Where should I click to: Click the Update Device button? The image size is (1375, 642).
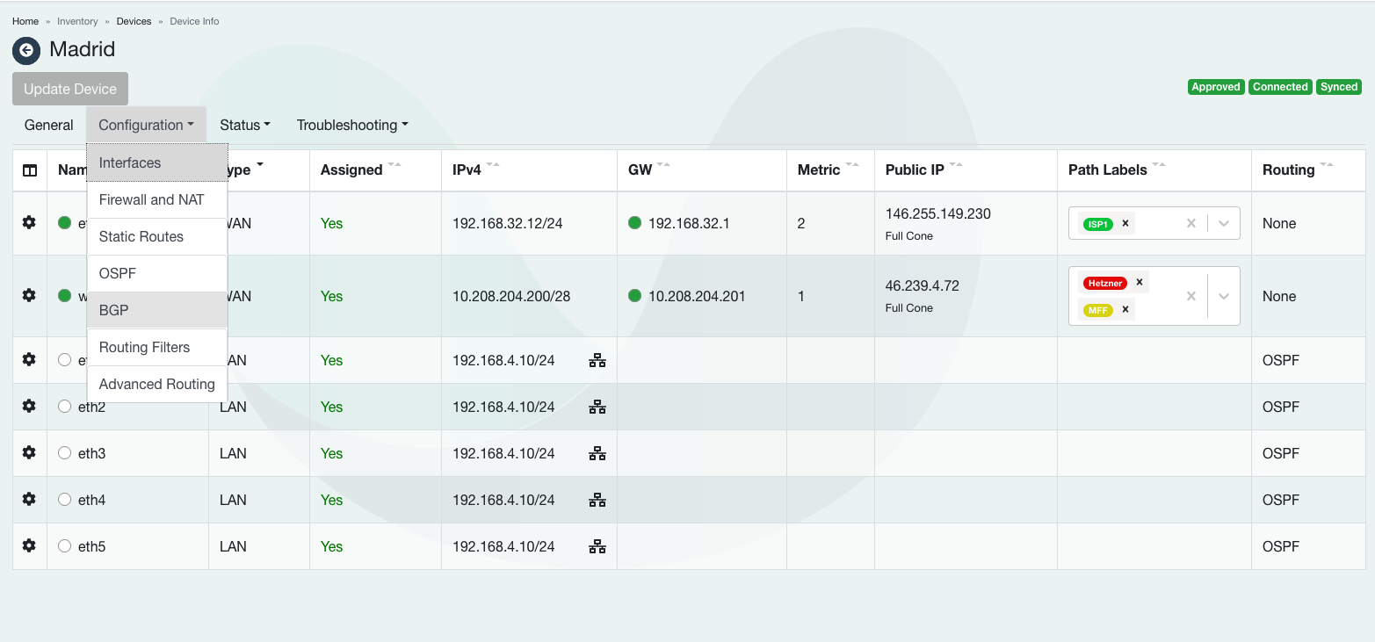[x=70, y=89]
